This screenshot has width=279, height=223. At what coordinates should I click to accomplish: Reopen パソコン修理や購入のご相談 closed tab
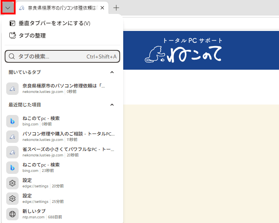[62, 137]
